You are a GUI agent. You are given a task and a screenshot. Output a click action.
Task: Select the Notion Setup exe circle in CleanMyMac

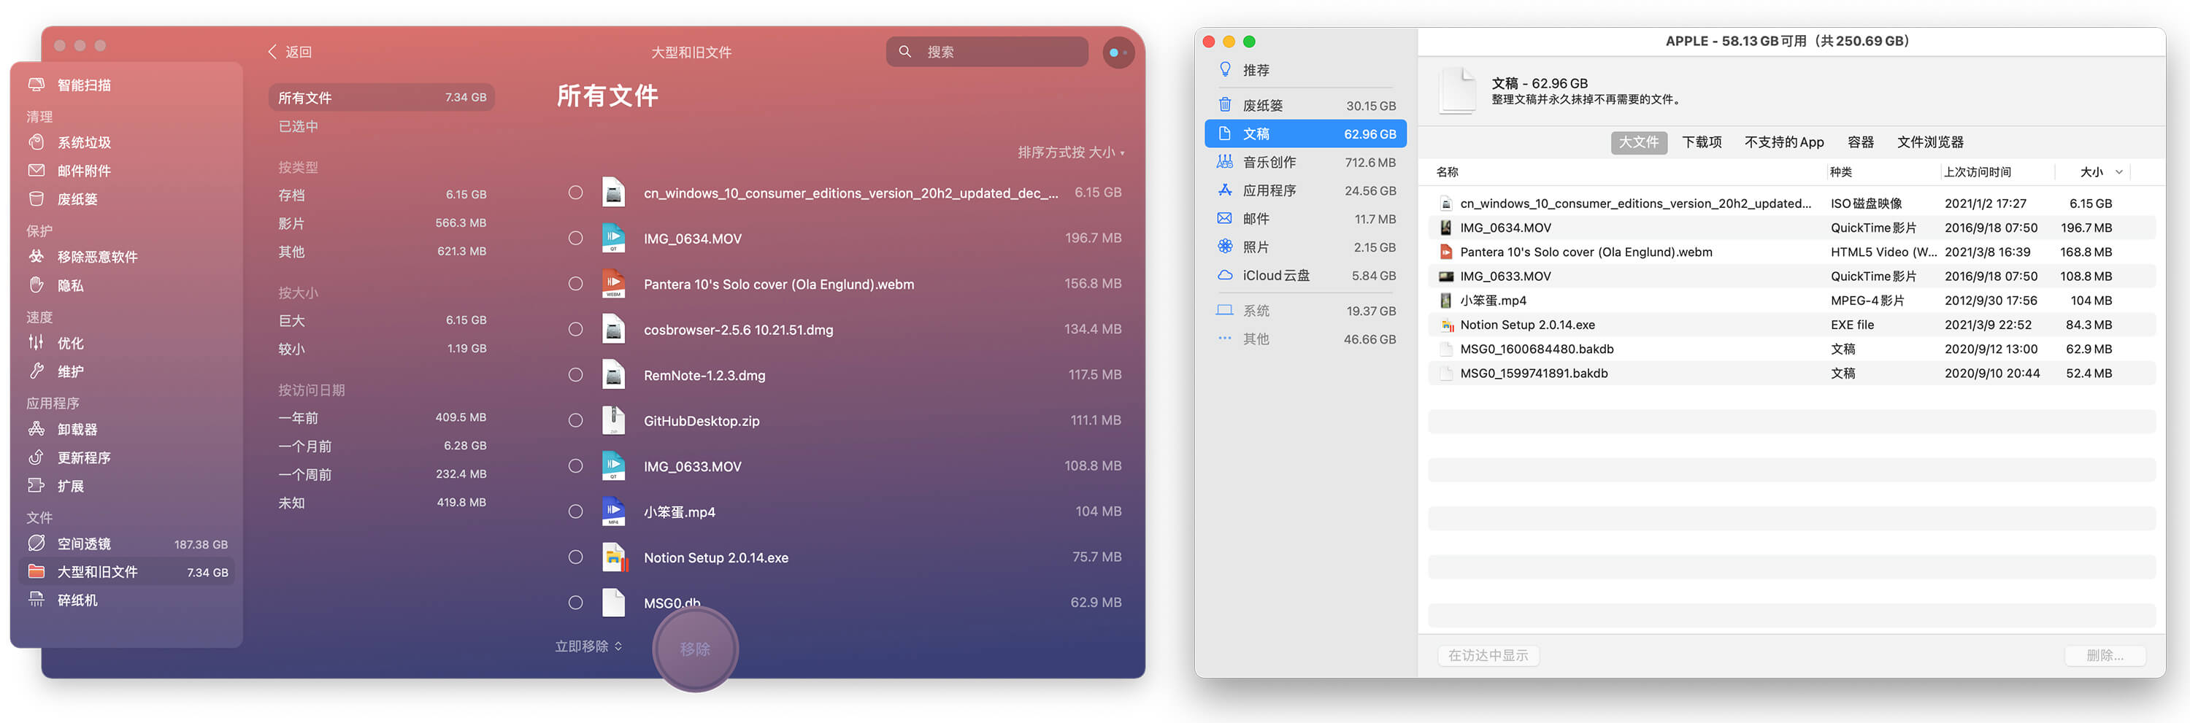pyautogui.click(x=575, y=557)
